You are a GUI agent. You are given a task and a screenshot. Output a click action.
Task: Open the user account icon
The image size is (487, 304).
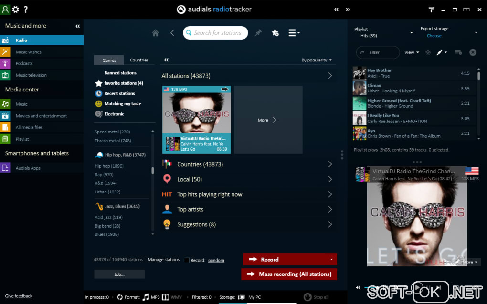(x=5, y=10)
